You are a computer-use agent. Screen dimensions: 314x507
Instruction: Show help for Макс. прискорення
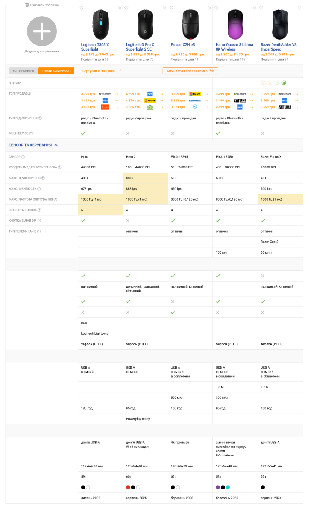43,178
